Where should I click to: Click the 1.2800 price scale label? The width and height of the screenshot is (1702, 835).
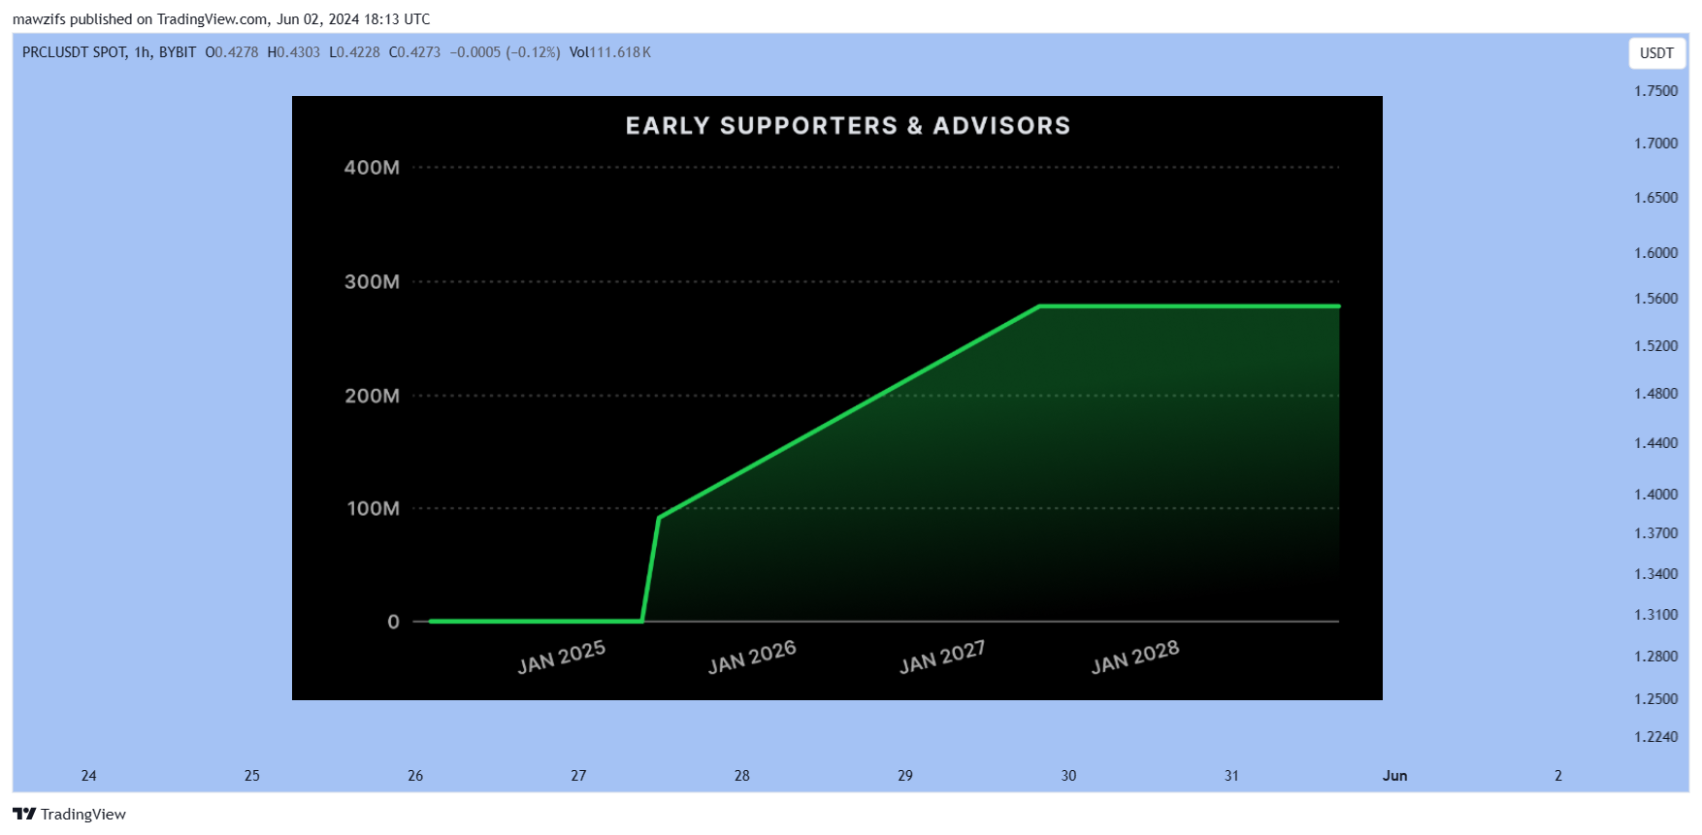click(1656, 657)
